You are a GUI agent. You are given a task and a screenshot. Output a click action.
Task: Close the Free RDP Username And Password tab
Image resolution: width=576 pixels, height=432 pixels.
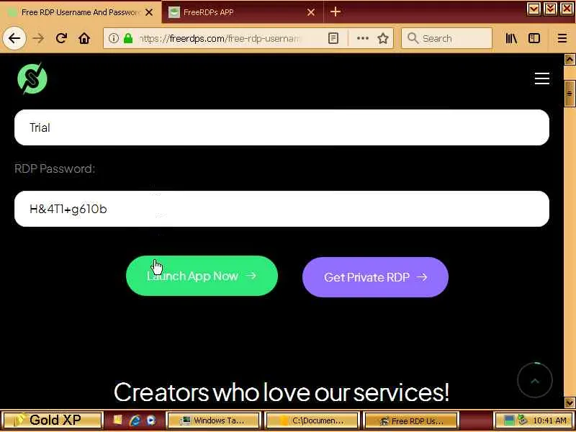pyautogui.click(x=149, y=12)
